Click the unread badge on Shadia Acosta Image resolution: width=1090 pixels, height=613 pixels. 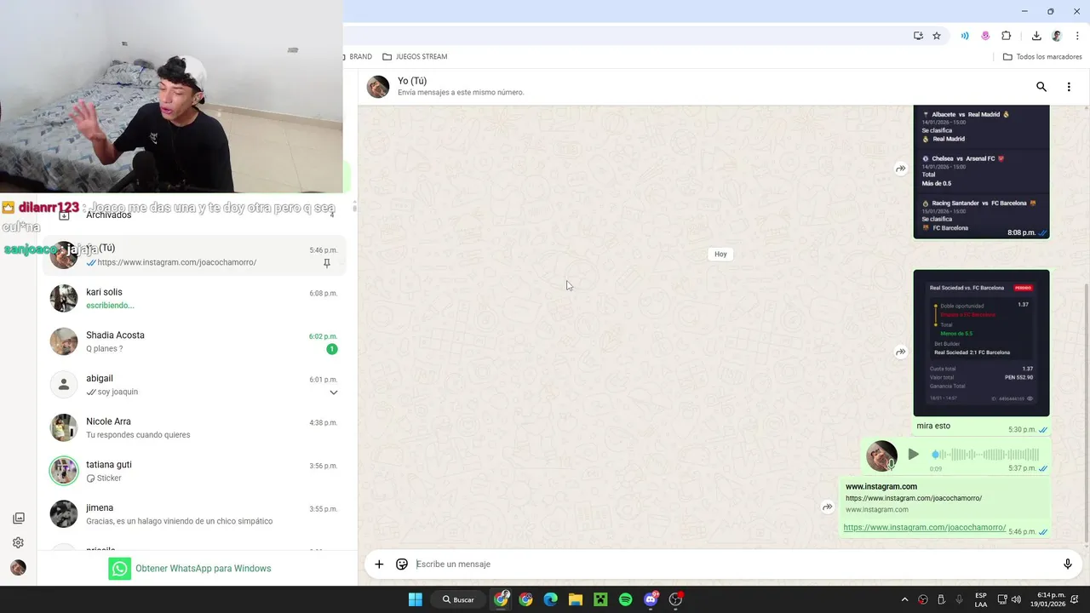coord(332,349)
